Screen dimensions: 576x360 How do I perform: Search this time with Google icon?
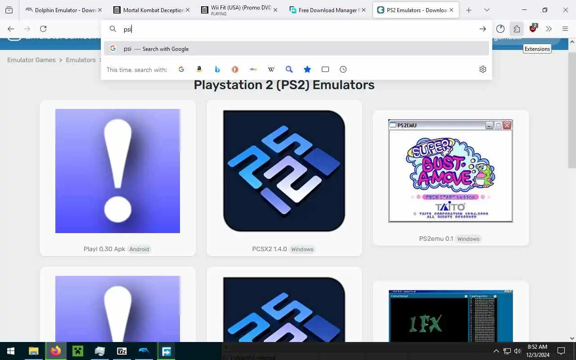click(181, 69)
